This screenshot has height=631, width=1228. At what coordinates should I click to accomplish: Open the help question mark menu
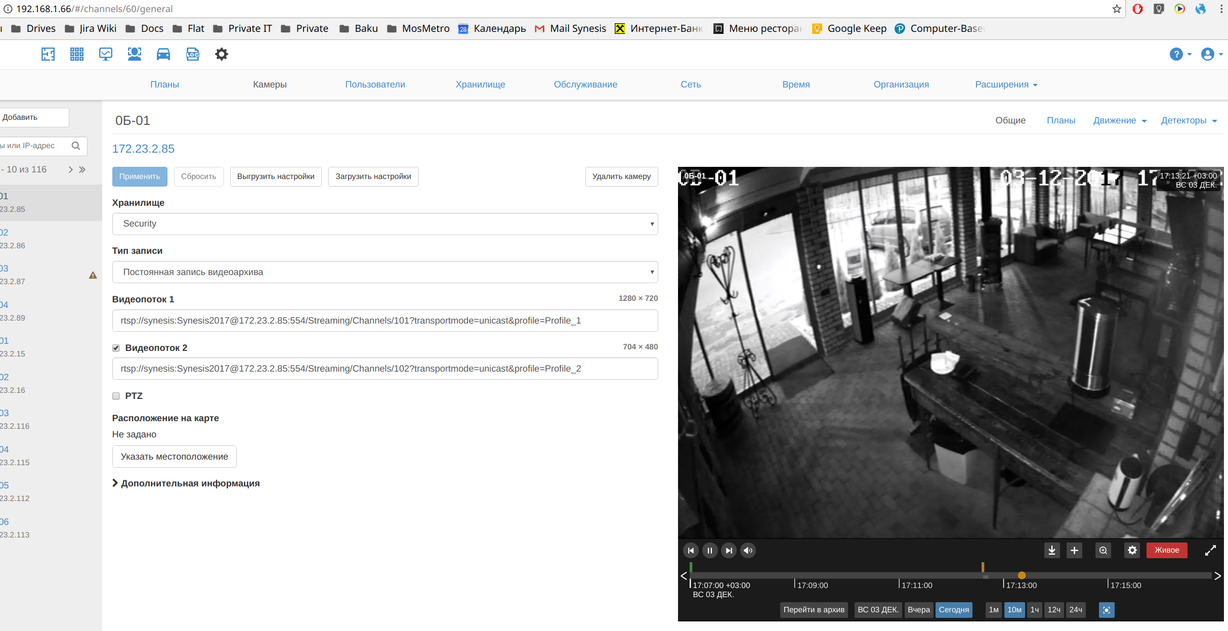click(x=1181, y=54)
